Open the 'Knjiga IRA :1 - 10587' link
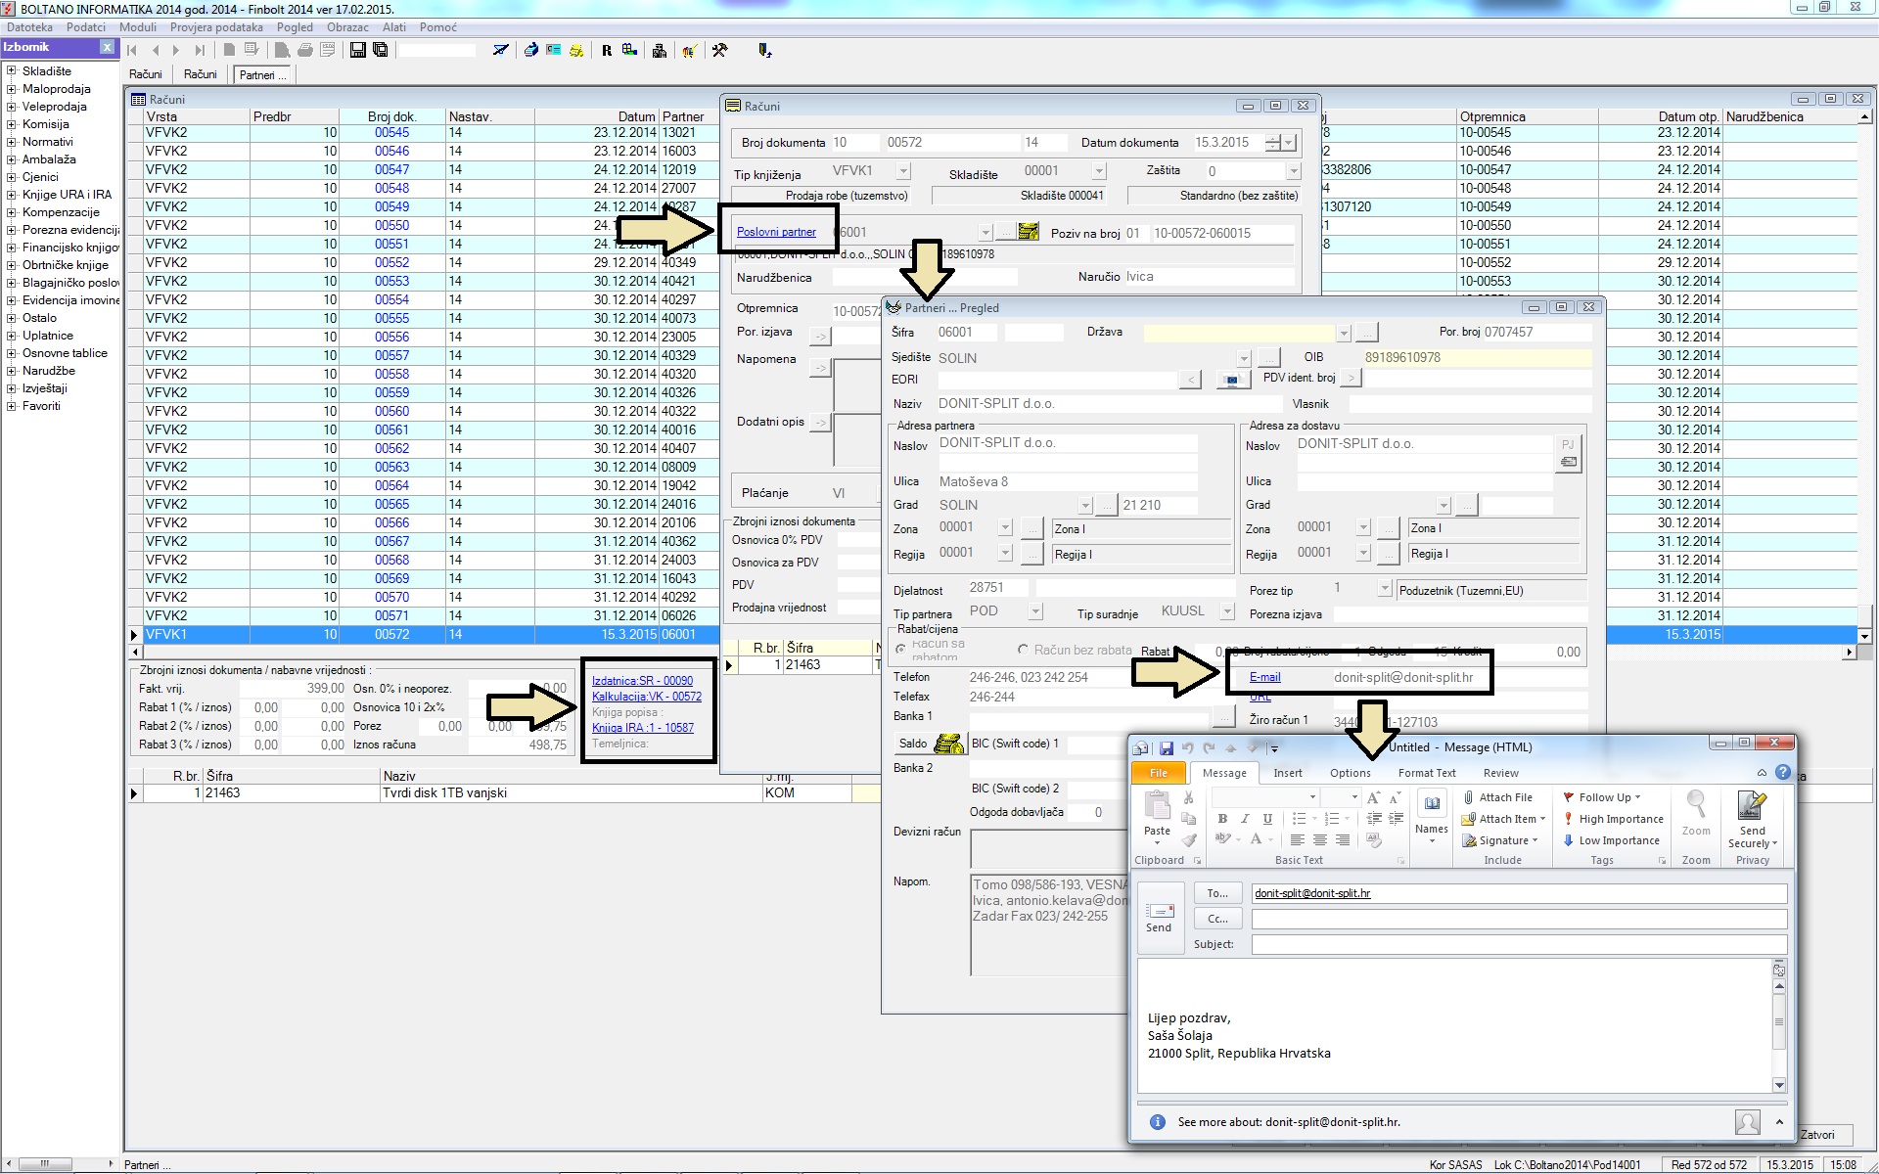Viewport: 1879px width, 1174px height. 642,728
